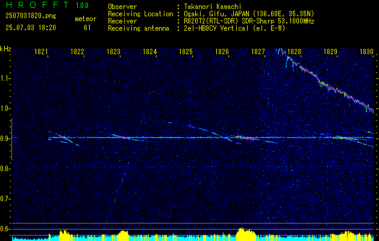379x241 pixels.
Task: Click the 1827 time marker
Action: click(x=258, y=52)
